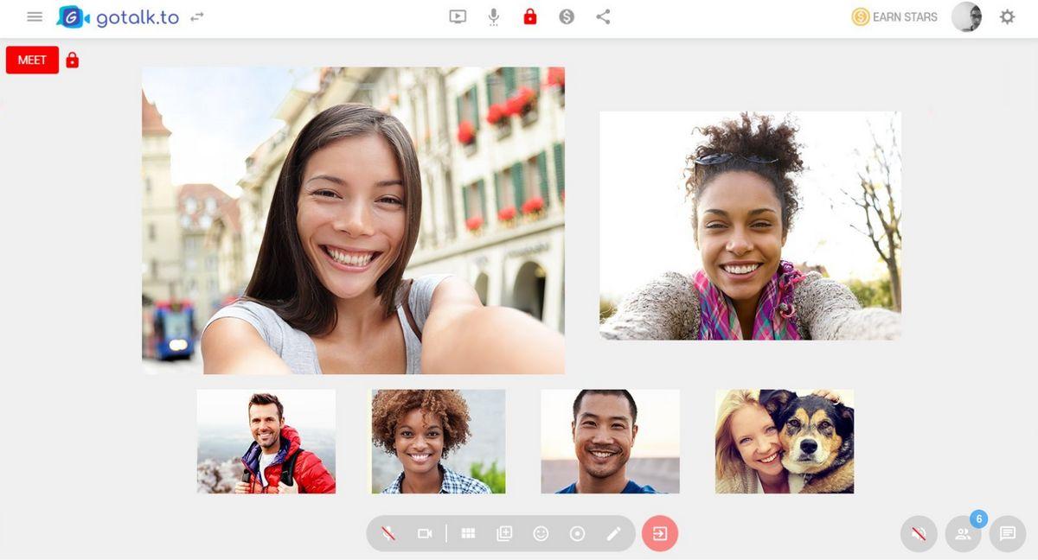Screen dimensions: 1038x560
Task: Click the swap arrows next to gotalk.to logo
Action: (197, 16)
